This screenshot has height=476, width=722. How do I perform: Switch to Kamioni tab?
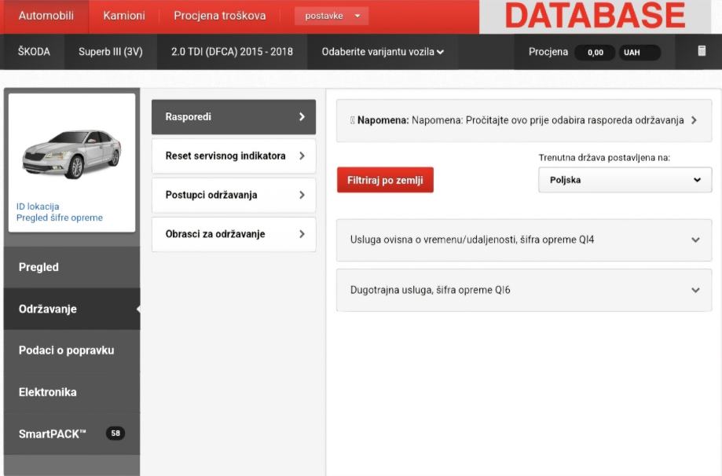click(x=124, y=16)
